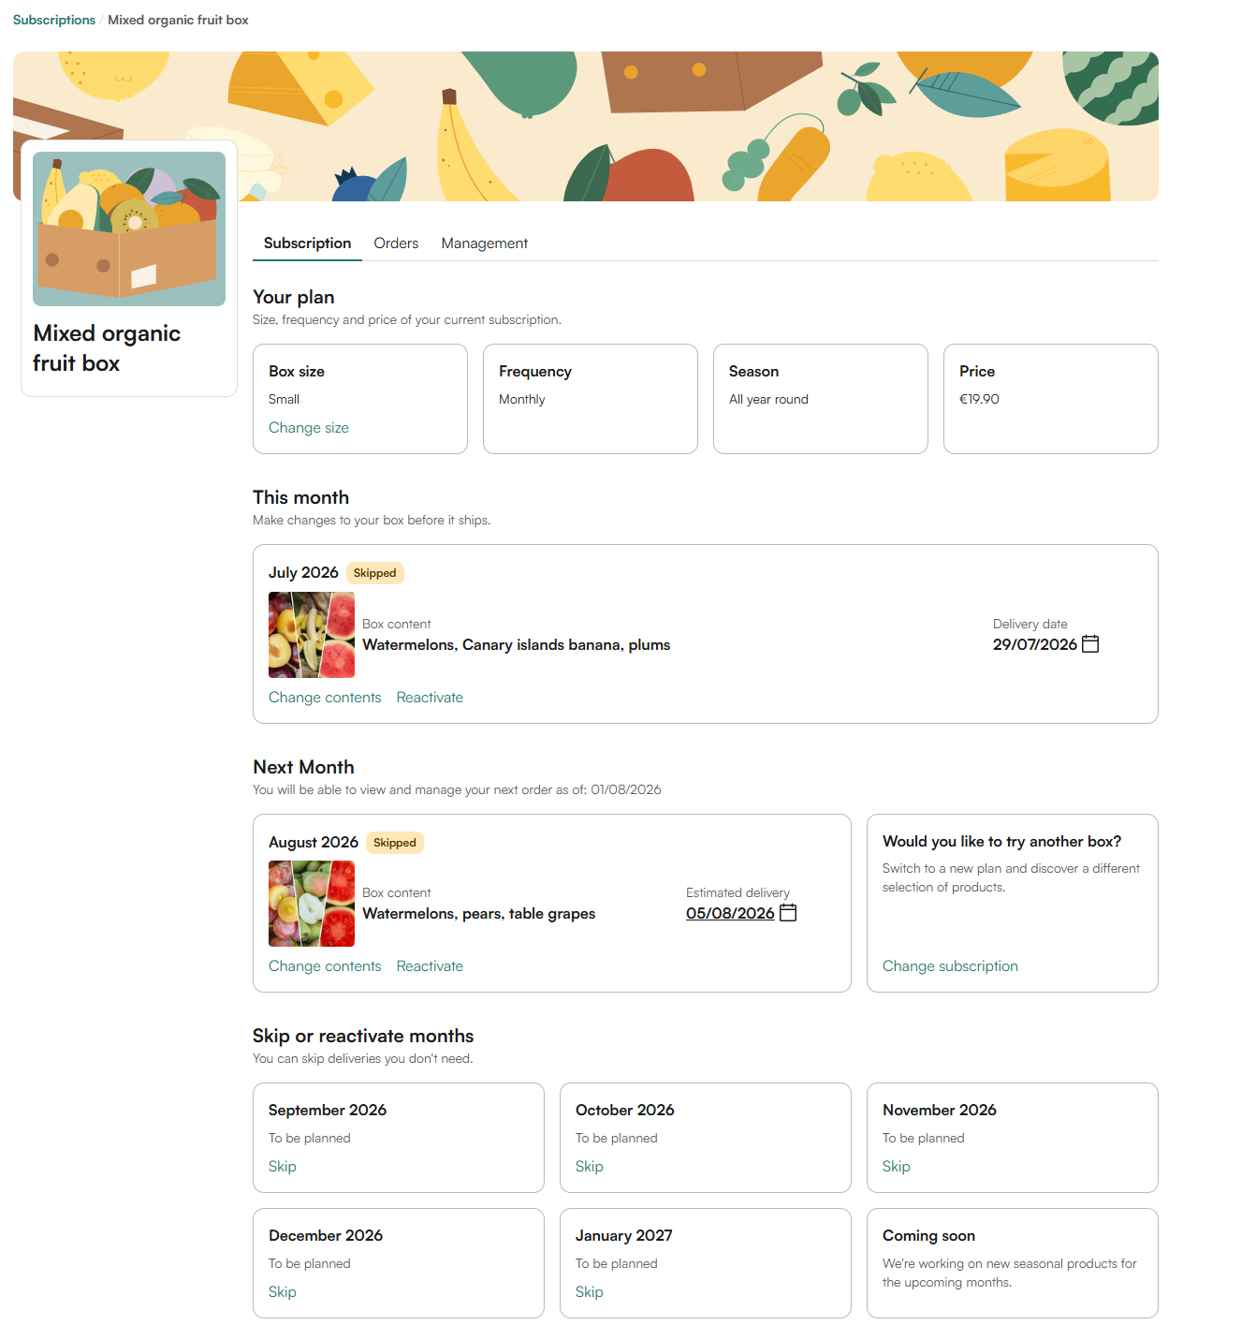
Task: Select the Subscription tab
Action: pyautogui.click(x=307, y=243)
